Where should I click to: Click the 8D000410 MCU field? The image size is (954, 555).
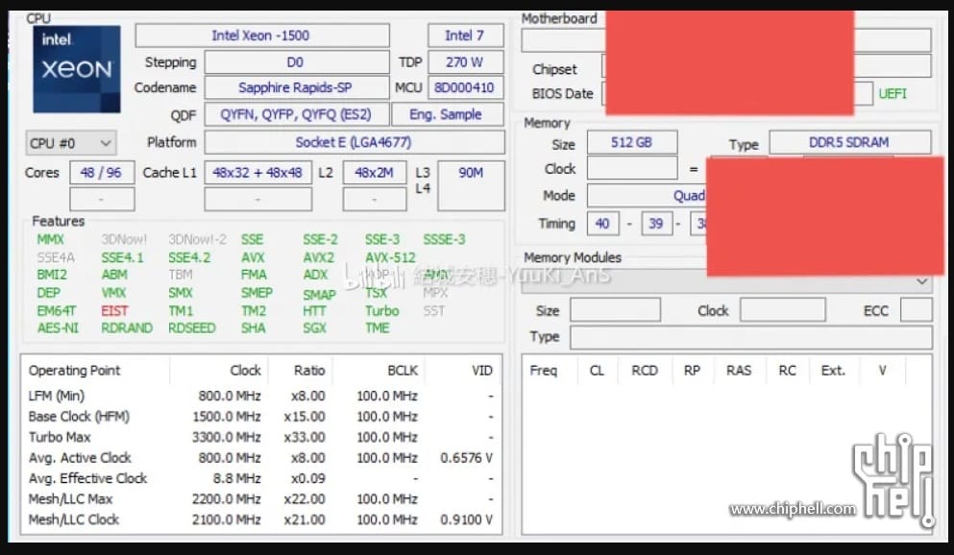point(465,86)
